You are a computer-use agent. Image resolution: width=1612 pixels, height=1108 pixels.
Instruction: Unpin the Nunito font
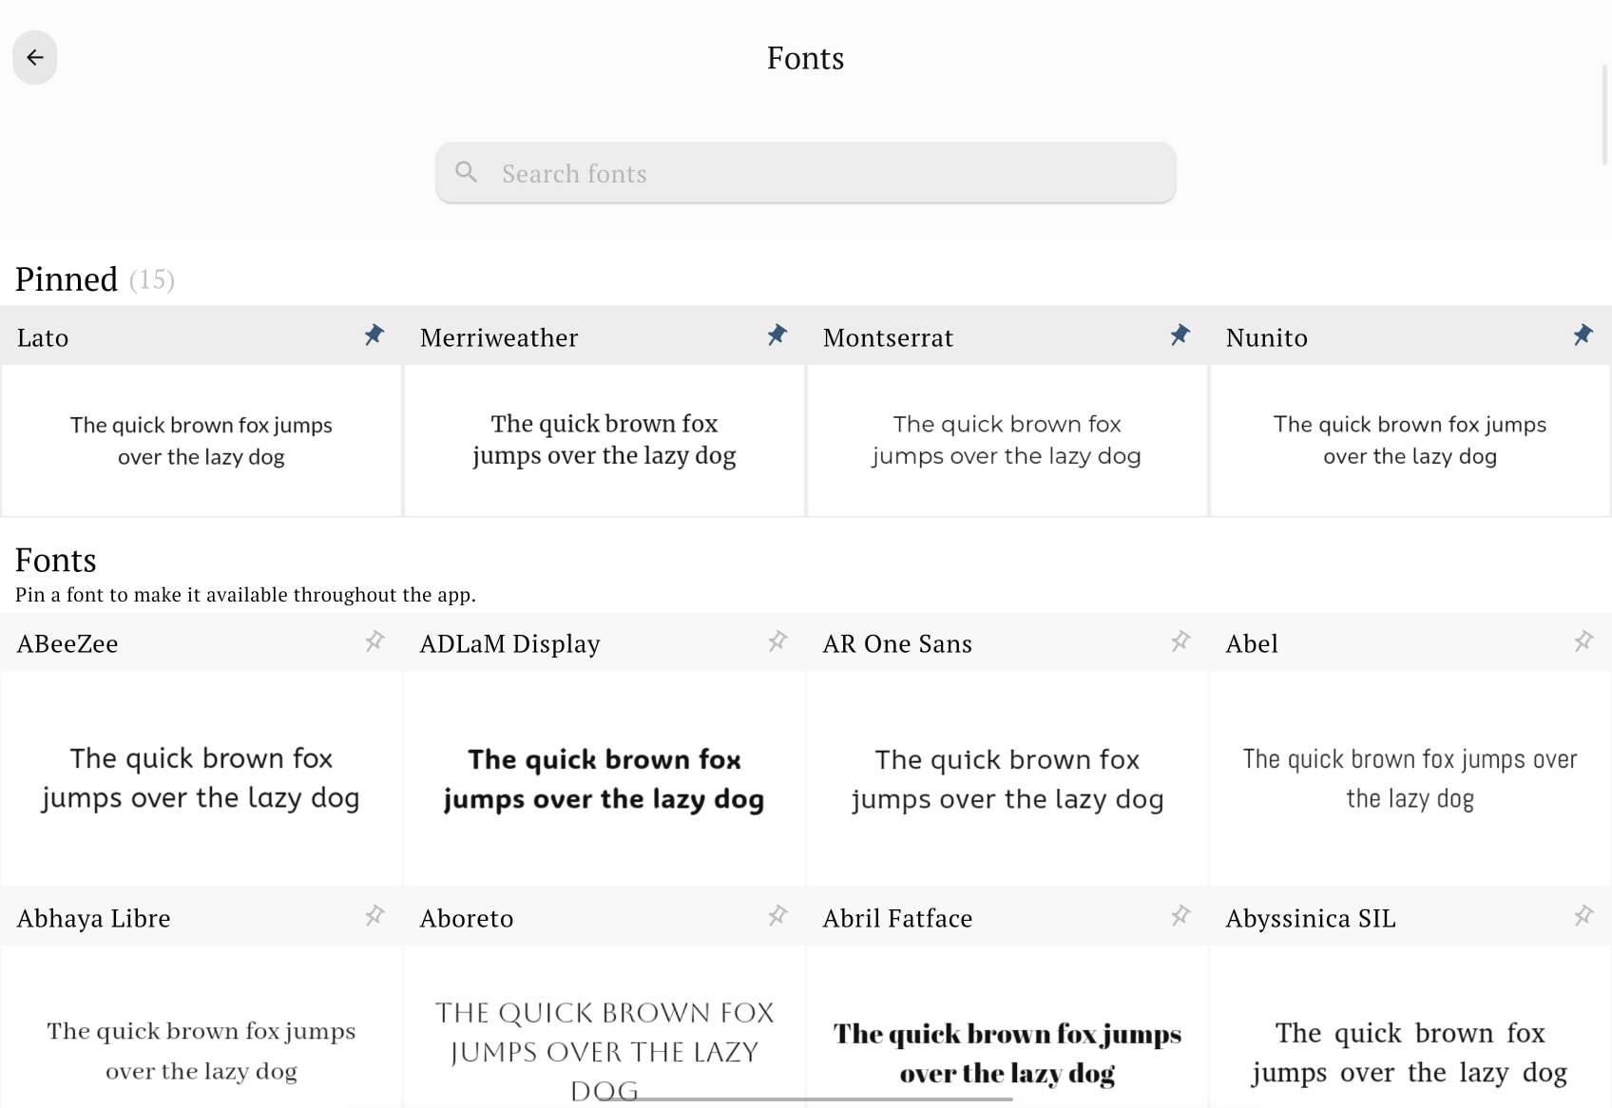[1583, 335]
